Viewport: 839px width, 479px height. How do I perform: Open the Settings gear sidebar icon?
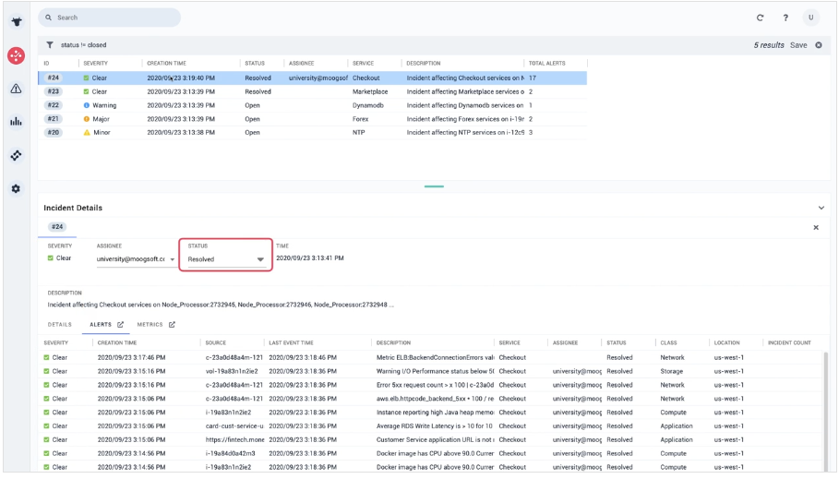pos(16,188)
